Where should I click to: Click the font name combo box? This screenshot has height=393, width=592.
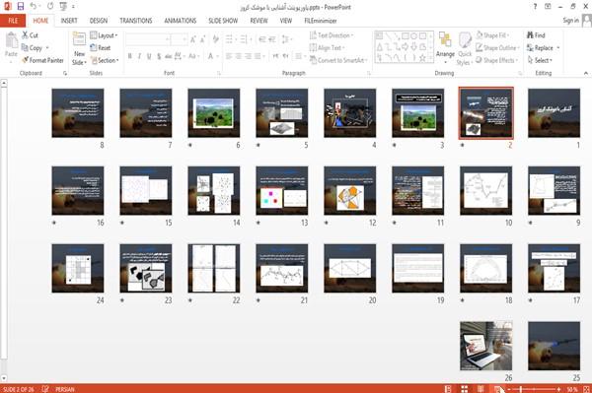147,39
